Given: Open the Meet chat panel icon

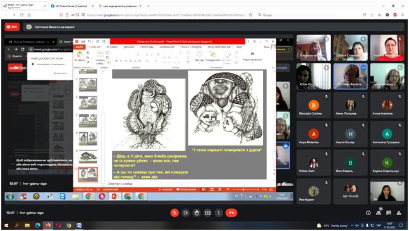Looking at the screenshot, I should [x=389, y=213].
